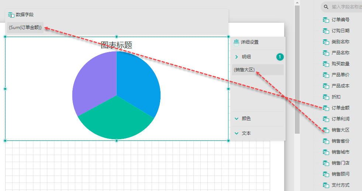Click the 订单利润 field name
The image size is (362, 191).
click(x=341, y=119)
